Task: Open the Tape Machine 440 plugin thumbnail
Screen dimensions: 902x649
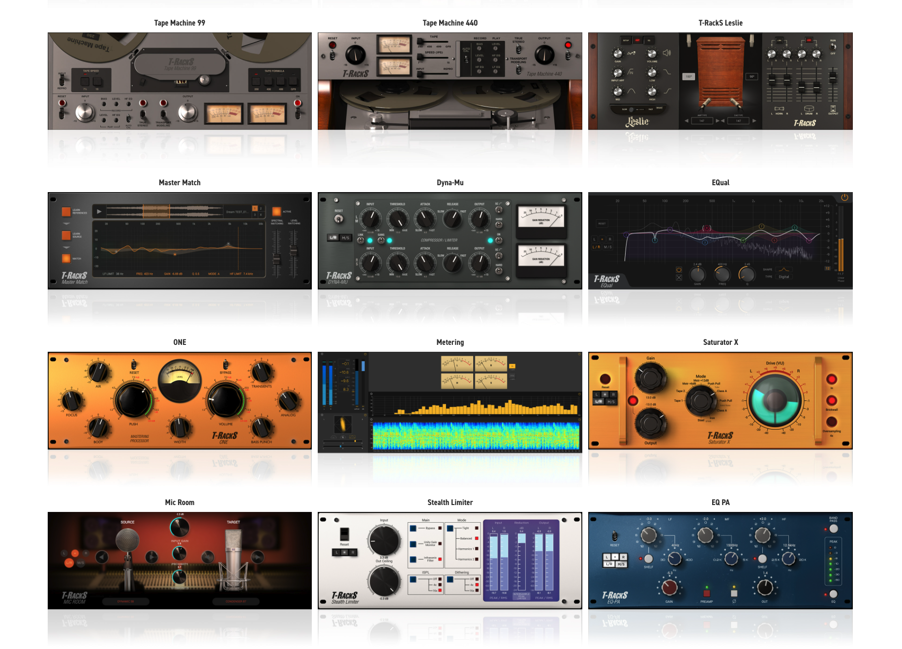Action: tap(450, 81)
